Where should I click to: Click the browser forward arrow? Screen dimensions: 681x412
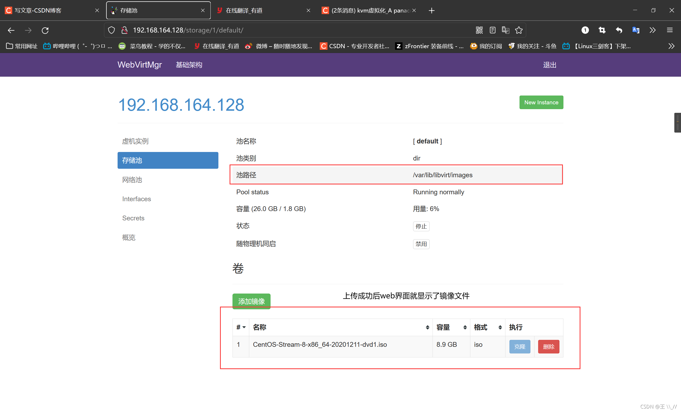tap(28, 30)
